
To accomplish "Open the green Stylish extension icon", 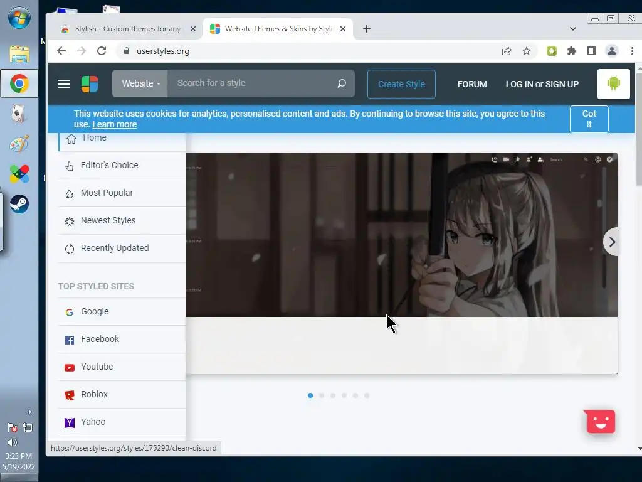I will tap(552, 51).
